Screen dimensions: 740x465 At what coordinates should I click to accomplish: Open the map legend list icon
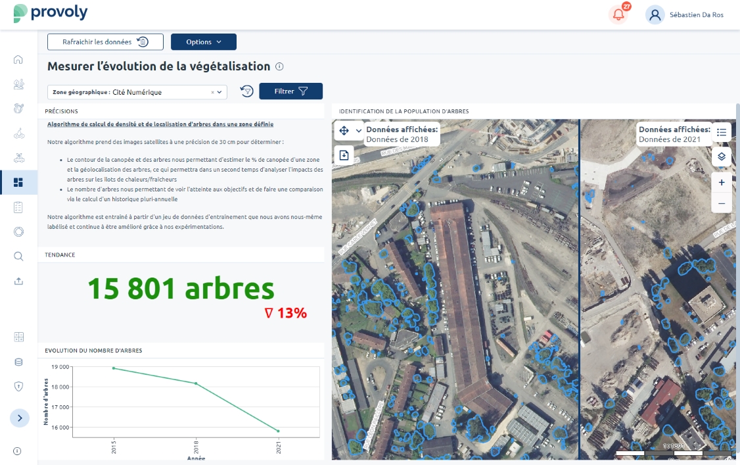pyautogui.click(x=722, y=132)
